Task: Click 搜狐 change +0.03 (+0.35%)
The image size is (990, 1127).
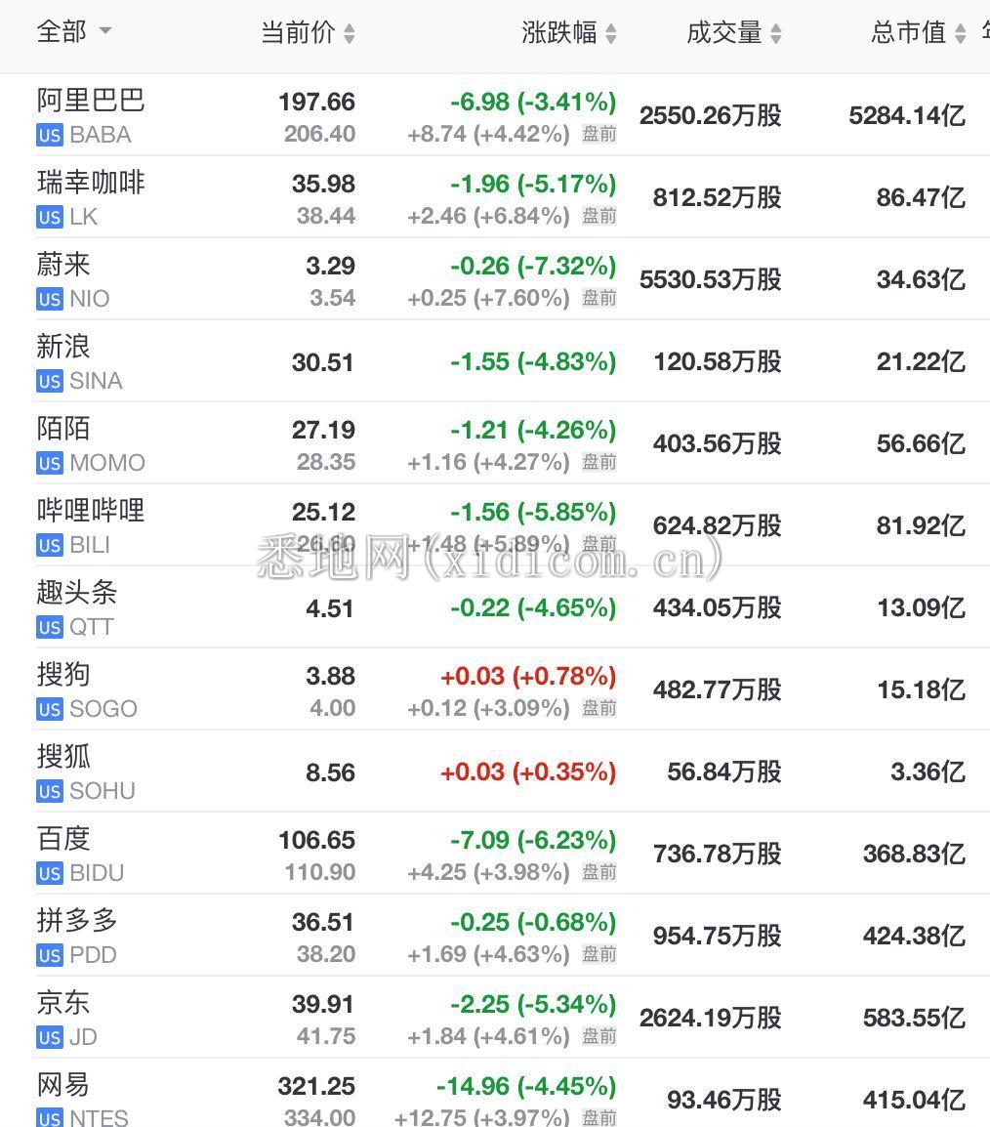Action: [529, 772]
